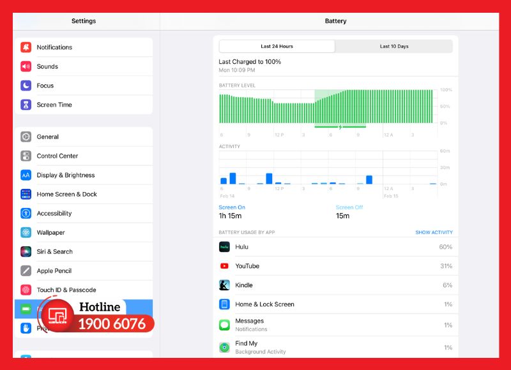Open Screen Time via the hourglass icon

[26, 105]
